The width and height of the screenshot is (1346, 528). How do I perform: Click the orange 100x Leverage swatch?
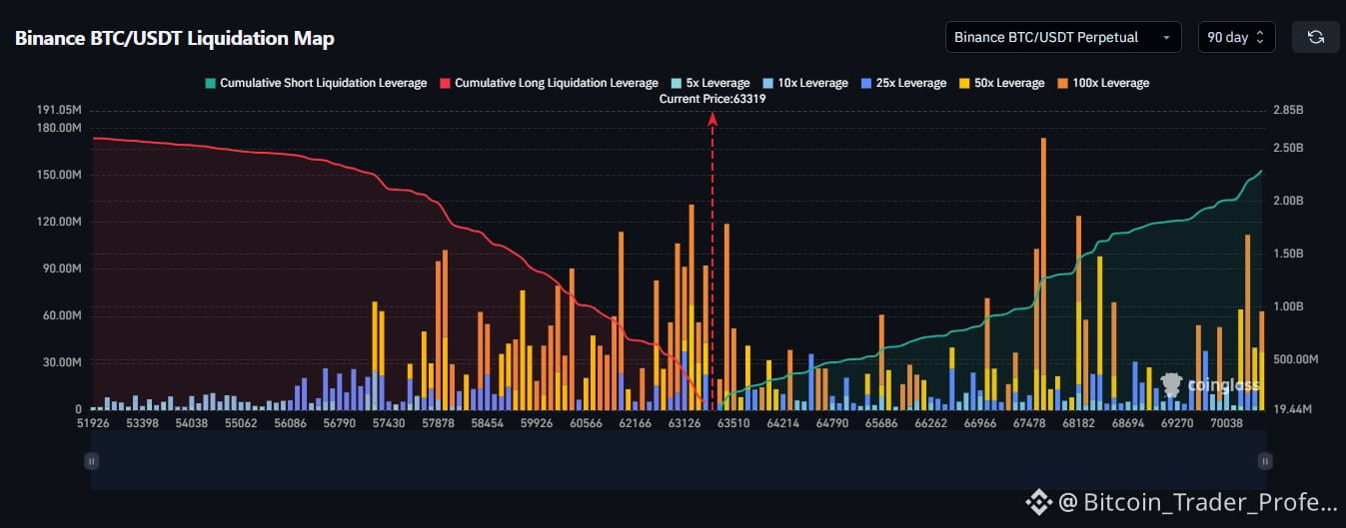[x=1062, y=83]
